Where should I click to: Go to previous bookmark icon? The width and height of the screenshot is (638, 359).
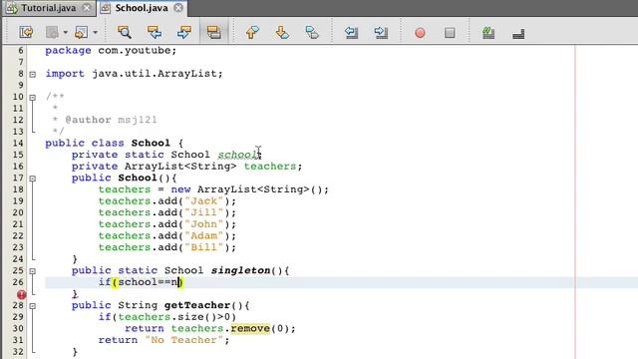click(252, 32)
